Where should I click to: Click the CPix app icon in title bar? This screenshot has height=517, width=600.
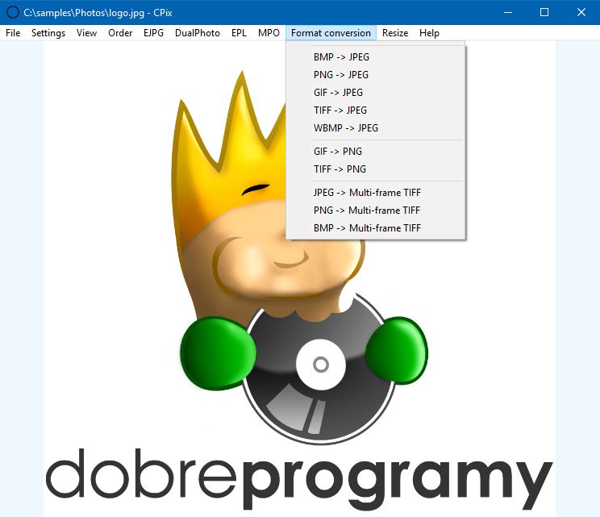tap(13, 13)
